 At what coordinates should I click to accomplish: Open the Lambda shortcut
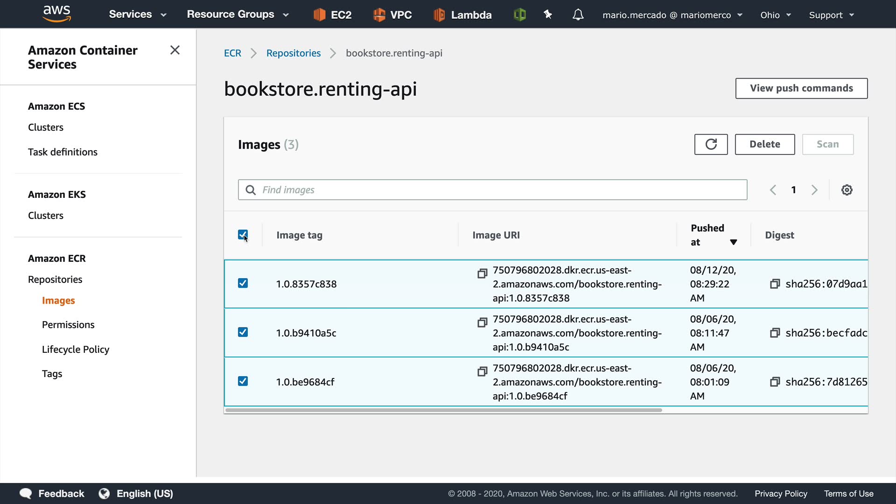click(462, 15)
